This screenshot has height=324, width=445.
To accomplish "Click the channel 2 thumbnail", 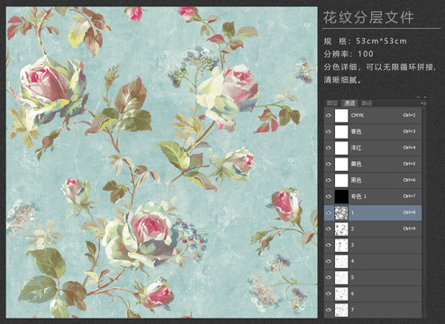I will (x=341, y=229).
